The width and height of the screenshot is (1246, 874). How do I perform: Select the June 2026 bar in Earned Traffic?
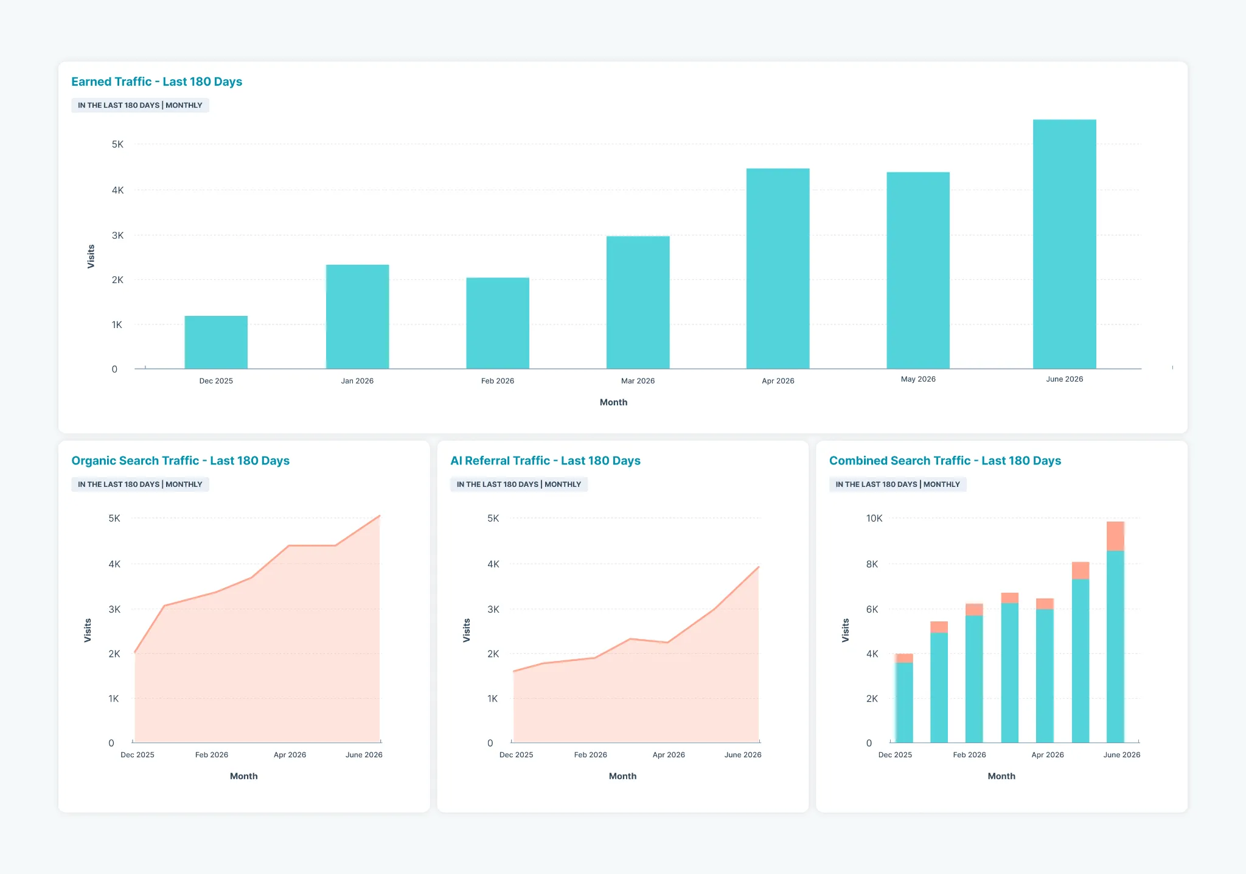[x=1065, y=244]
